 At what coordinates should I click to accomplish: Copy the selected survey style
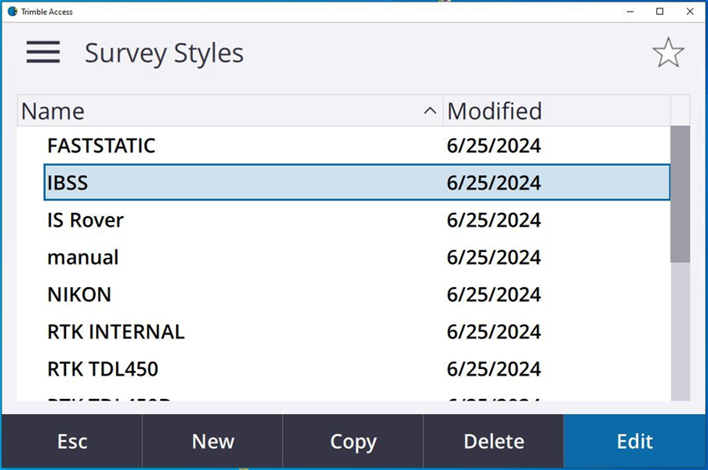353,442
